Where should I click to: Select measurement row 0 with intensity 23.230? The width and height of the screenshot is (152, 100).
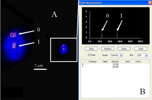coord(115,64)
